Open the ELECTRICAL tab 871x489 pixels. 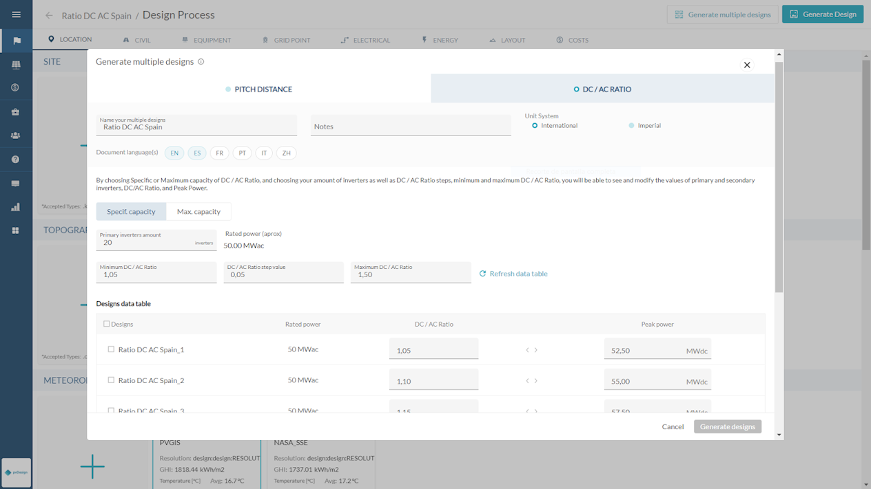365,40
